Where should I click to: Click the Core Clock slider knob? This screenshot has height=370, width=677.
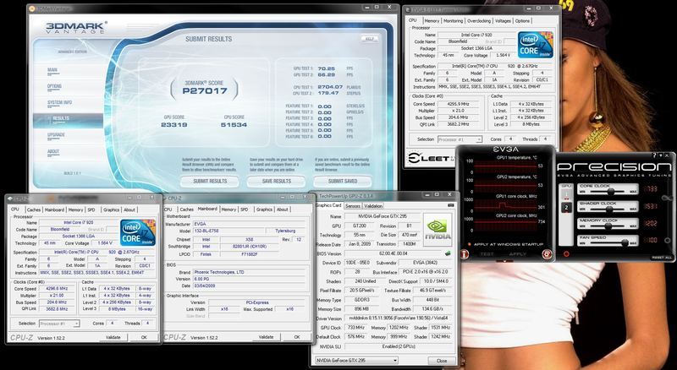pos(611,192)
